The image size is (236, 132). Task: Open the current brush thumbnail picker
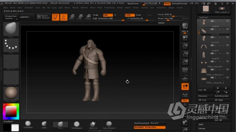(11, 29)
